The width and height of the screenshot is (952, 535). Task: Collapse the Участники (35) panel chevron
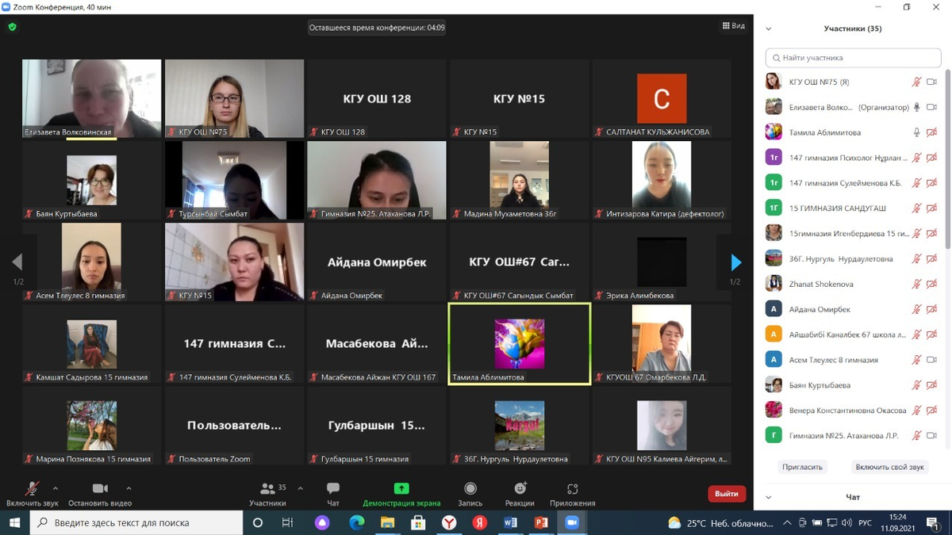point(768,29)
